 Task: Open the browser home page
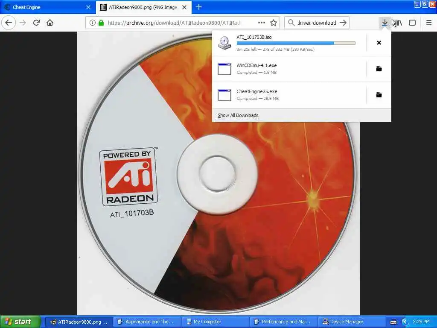(50, 23)
